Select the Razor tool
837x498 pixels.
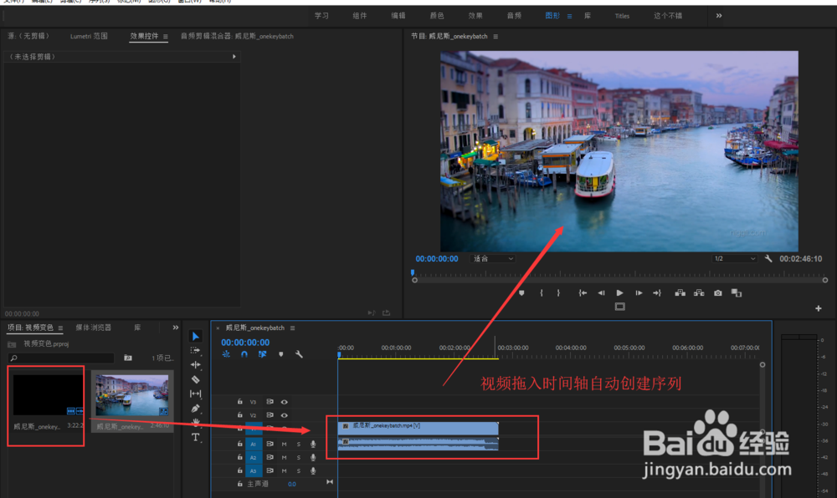[195, 379]
